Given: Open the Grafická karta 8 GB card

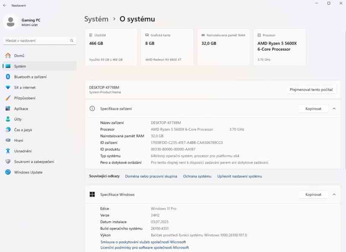Looking at the screenshot, I should pos(167,47).
